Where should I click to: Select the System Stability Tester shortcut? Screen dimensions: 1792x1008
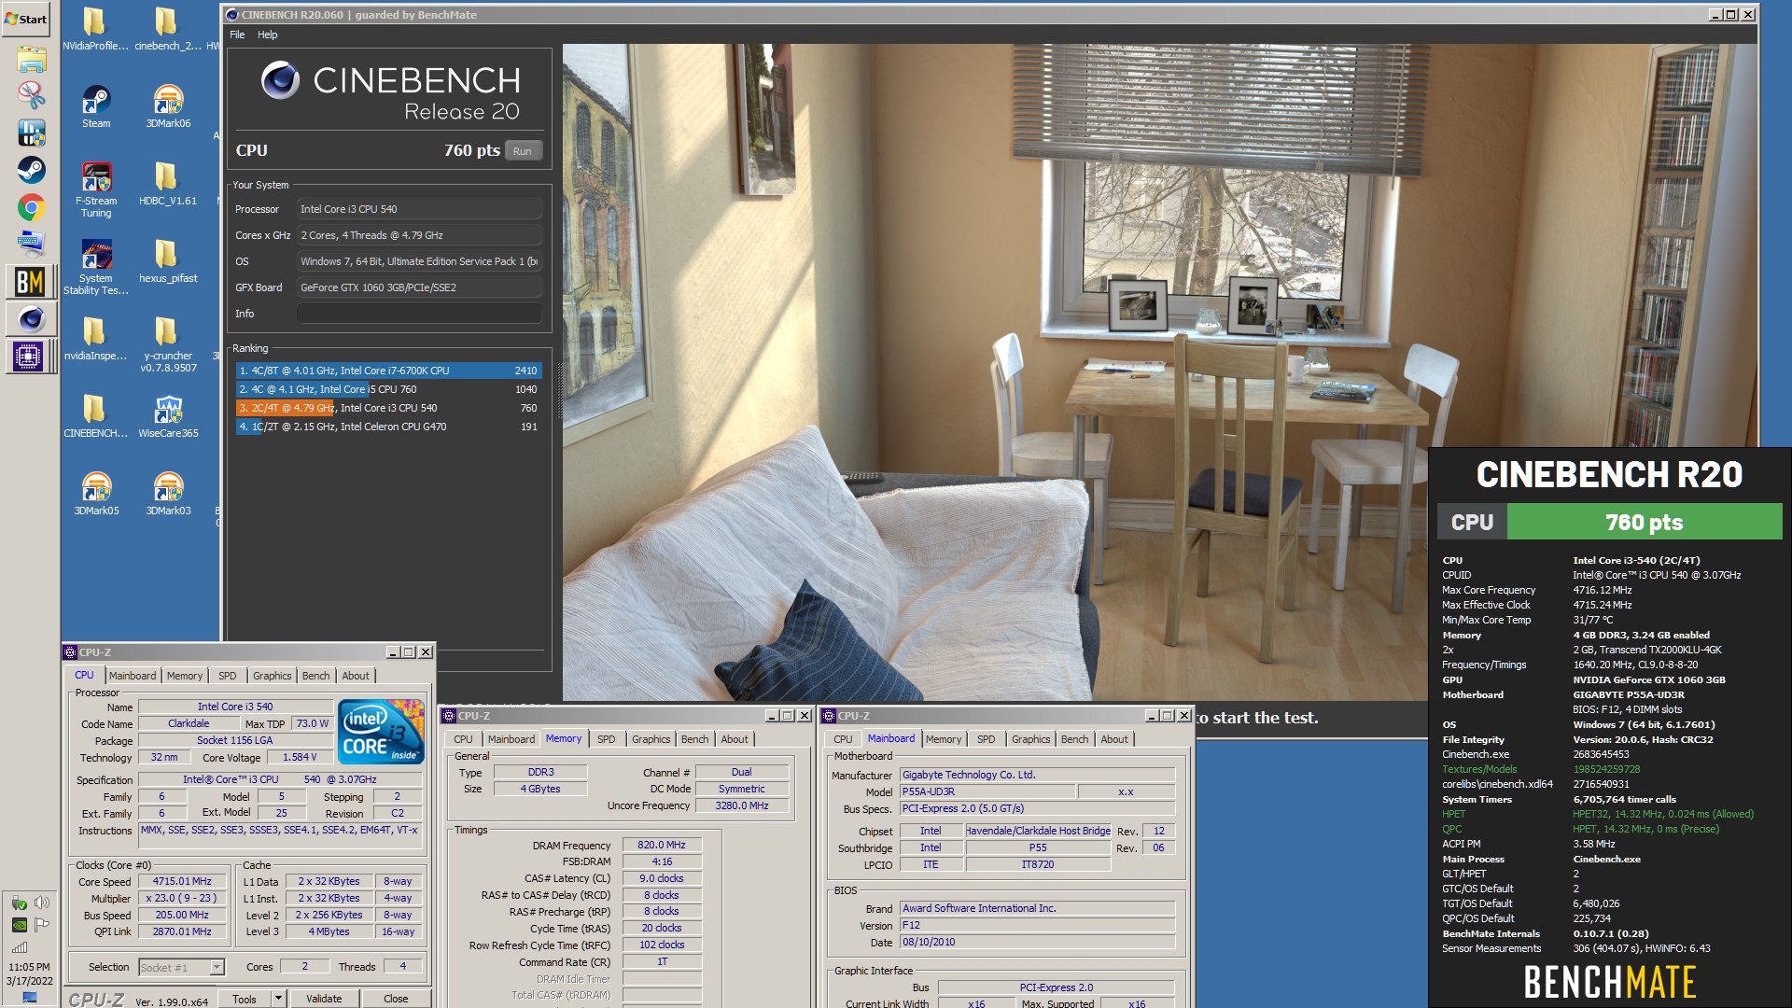(95, 268)
